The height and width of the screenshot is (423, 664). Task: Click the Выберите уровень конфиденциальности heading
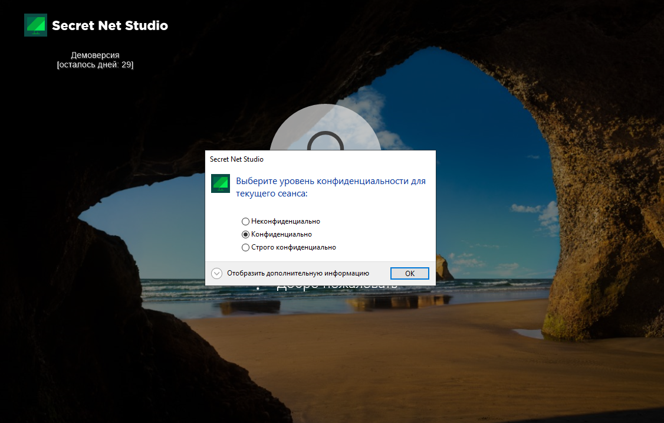click(331, 187)
